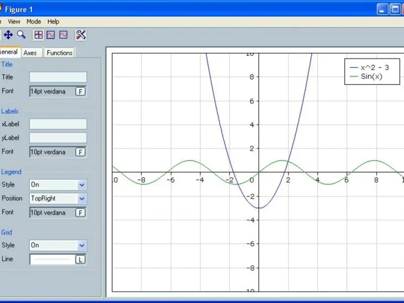Image resolution: width=404 pixels, height=303 pixels.
Task: Click the Grid section heading
Action: coord(7,232)
